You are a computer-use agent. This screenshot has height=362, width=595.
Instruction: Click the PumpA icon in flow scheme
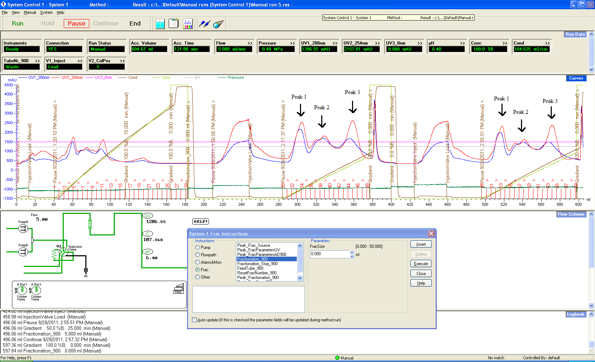(x=23, y=229)
